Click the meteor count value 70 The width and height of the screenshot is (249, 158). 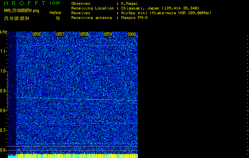57,18
